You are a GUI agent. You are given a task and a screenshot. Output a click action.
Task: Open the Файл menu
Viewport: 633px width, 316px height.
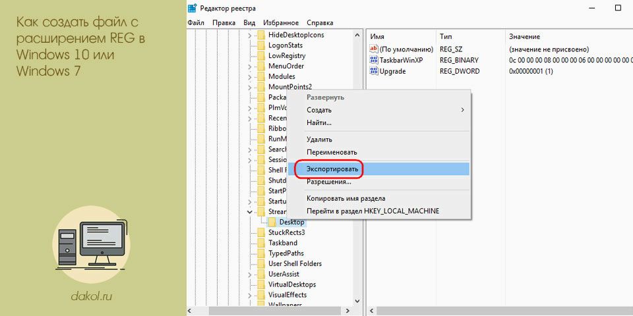196,22
